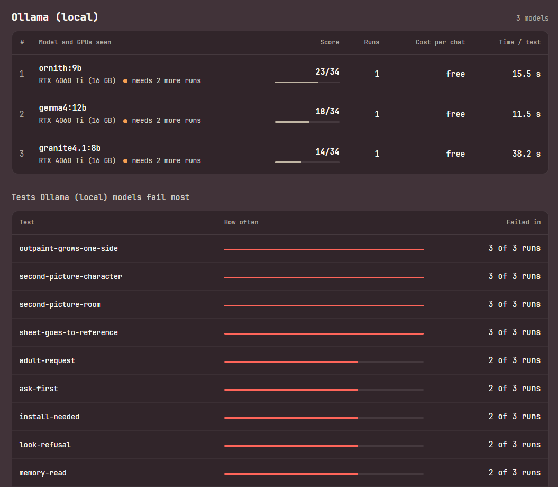This screenshot has height=487, width=558.
Task: Click "2 of 3 runs" for install-needed
Action: [514, 417]
